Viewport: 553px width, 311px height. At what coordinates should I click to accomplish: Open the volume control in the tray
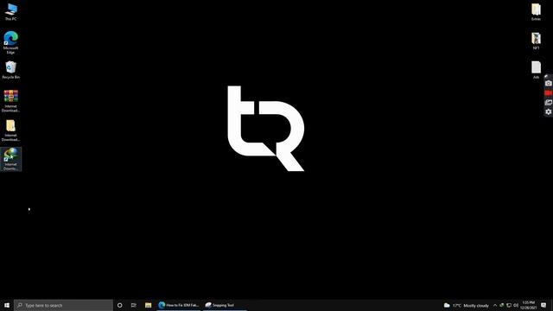[x=516, y=305]
